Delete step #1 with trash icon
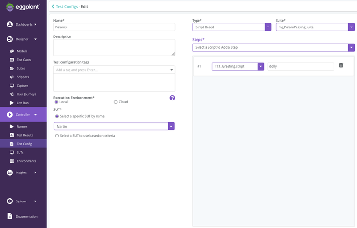 341,65
